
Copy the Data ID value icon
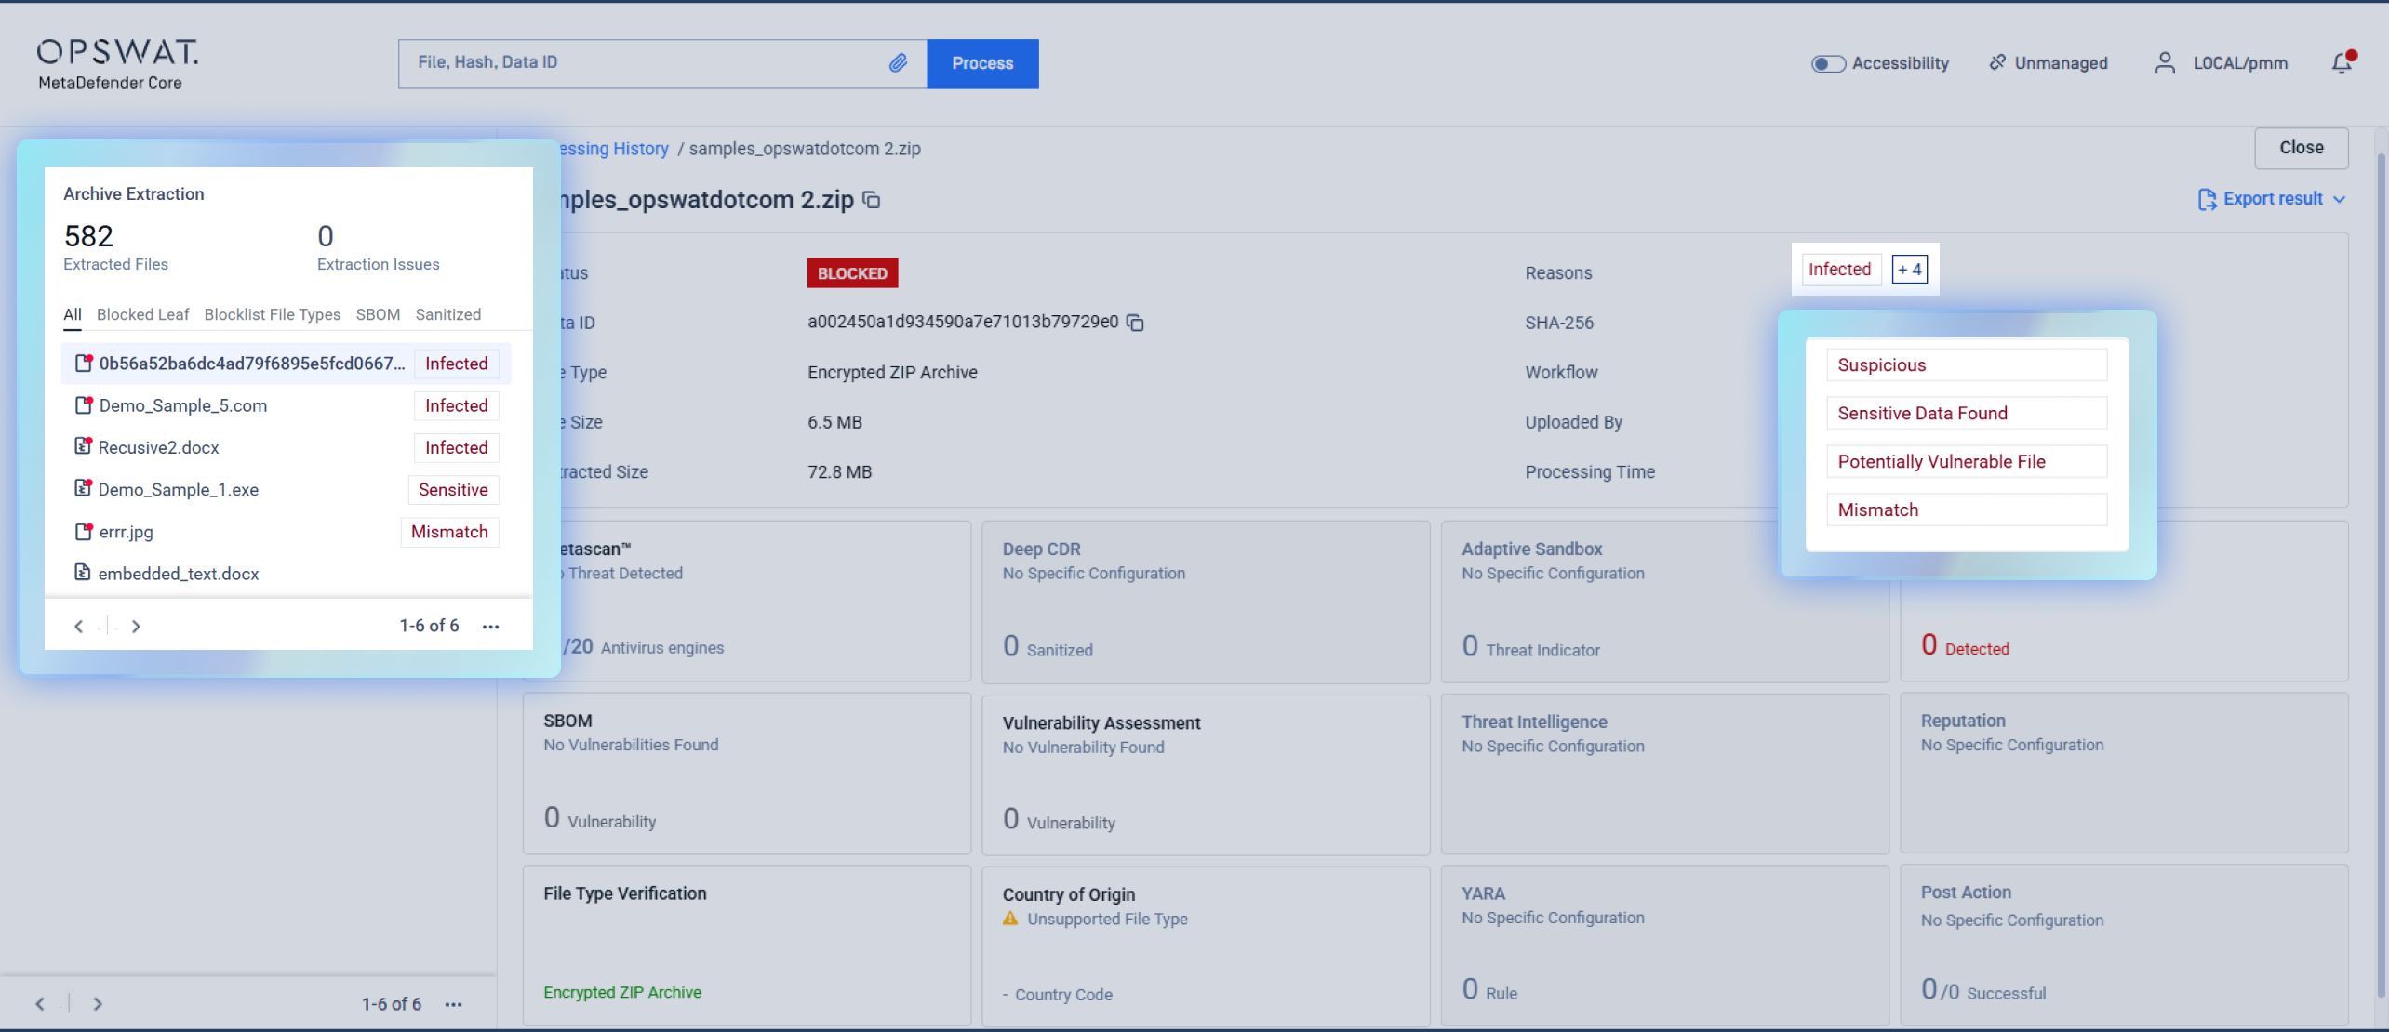[1135, 323]
